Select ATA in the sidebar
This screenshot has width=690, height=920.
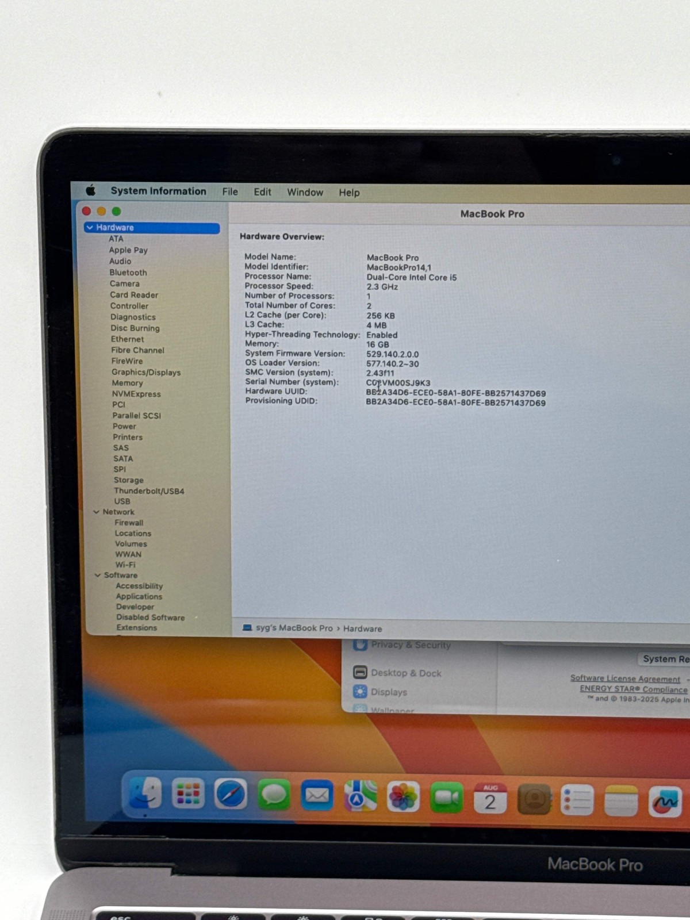click(116, 239)
